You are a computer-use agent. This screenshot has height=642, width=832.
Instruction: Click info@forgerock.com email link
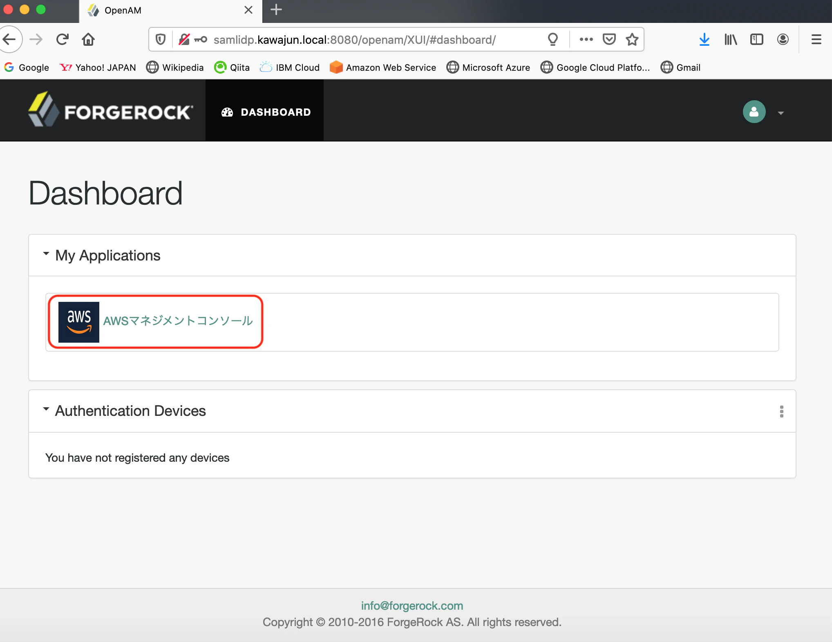[412, 606]
